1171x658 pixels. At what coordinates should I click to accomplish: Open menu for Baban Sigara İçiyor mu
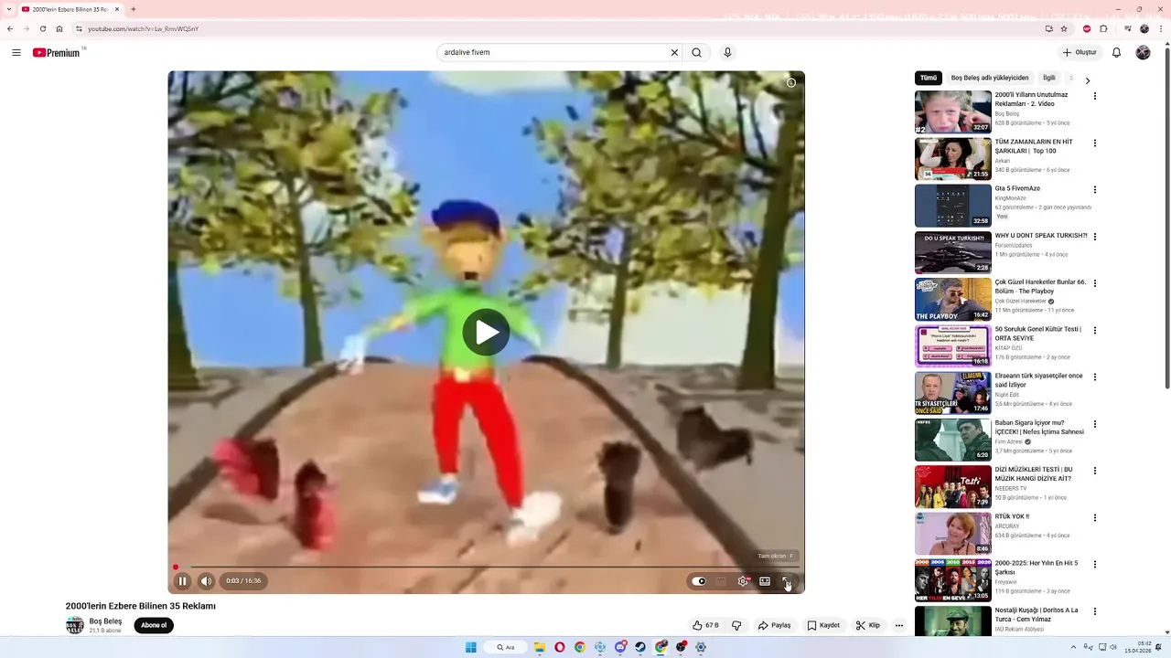pos(1094,424)
